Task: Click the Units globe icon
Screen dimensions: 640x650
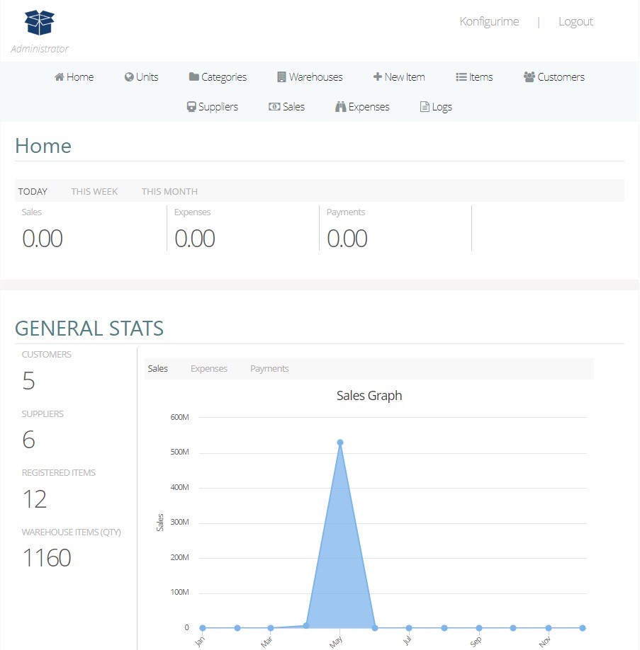Action: [129, 77]
